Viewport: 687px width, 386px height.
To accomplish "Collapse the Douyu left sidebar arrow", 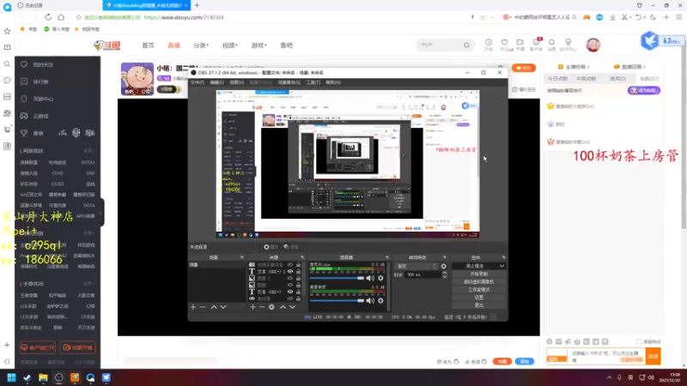I will (x=100, y=213).
